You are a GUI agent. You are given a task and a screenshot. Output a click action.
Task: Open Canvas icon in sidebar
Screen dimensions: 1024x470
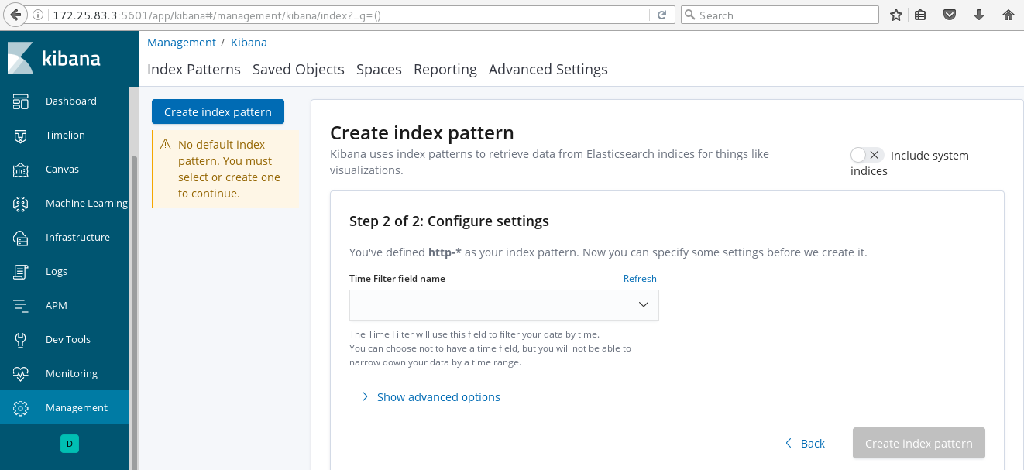(21, 170)
